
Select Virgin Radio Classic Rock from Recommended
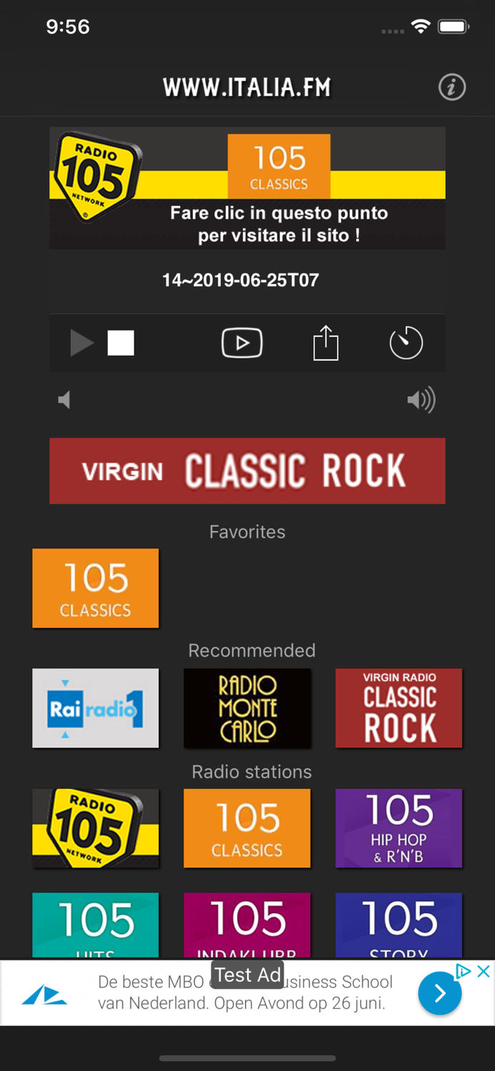[x=399, y=708]
